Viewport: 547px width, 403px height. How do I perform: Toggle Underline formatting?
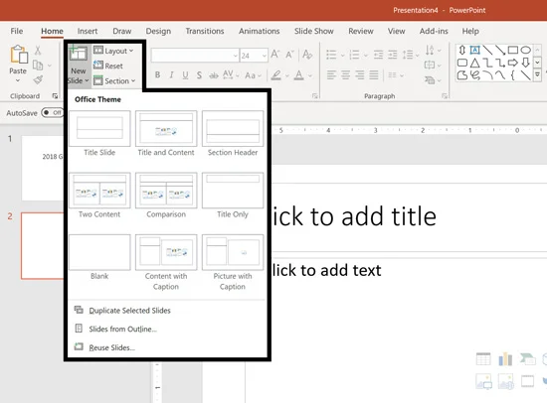(x=185, y=74)
